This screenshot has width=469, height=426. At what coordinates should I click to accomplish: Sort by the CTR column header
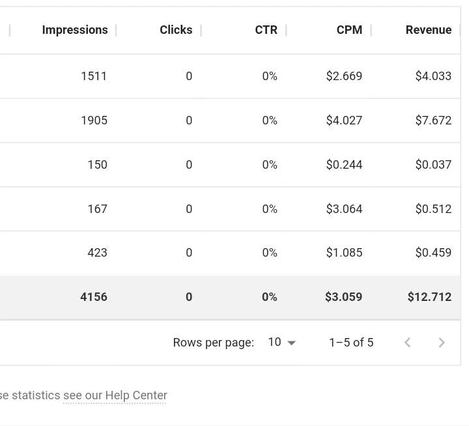tap(266, 30)
